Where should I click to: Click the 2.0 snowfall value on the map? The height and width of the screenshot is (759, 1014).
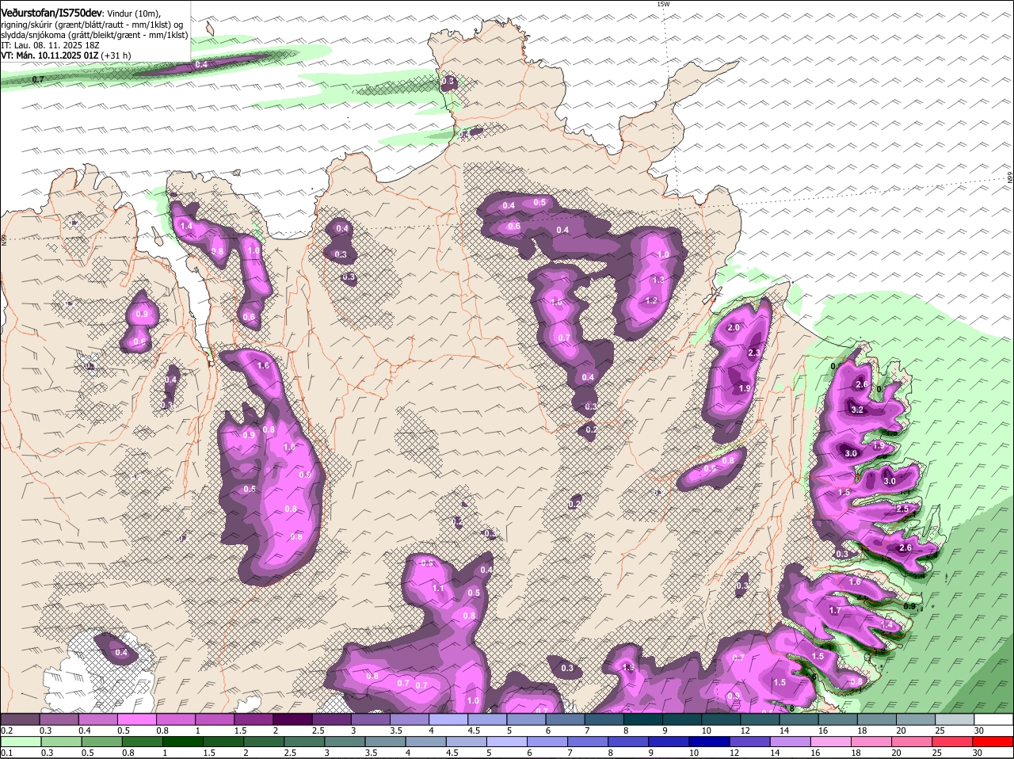coord(734,327)
